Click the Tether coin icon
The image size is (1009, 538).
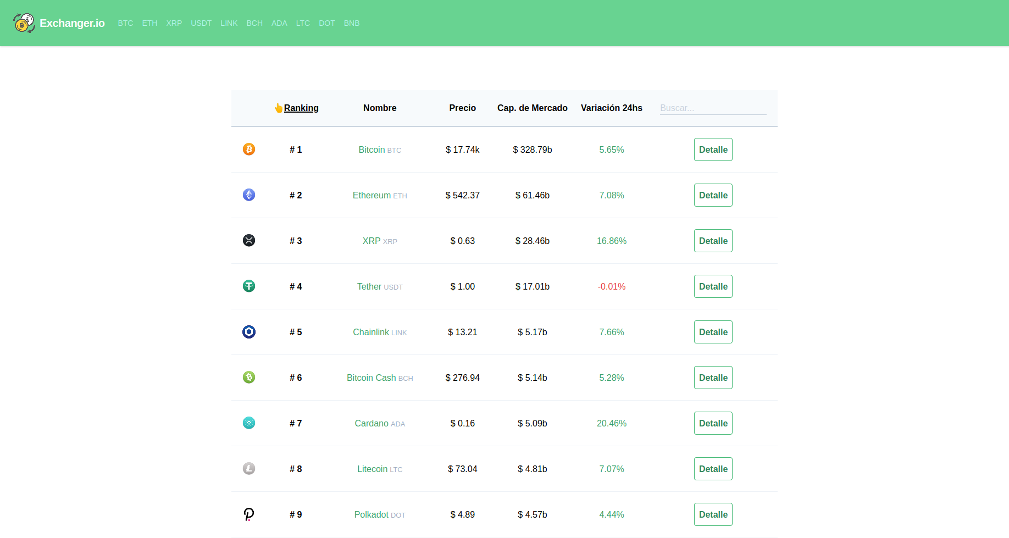click(249, 286)
